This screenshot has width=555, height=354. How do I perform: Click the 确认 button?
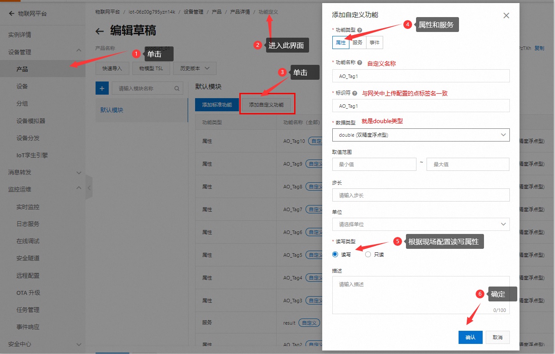470,337
